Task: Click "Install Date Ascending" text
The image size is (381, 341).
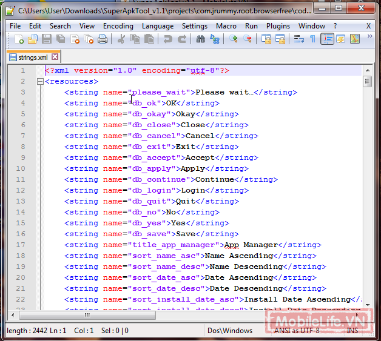Action: (297, 299)
